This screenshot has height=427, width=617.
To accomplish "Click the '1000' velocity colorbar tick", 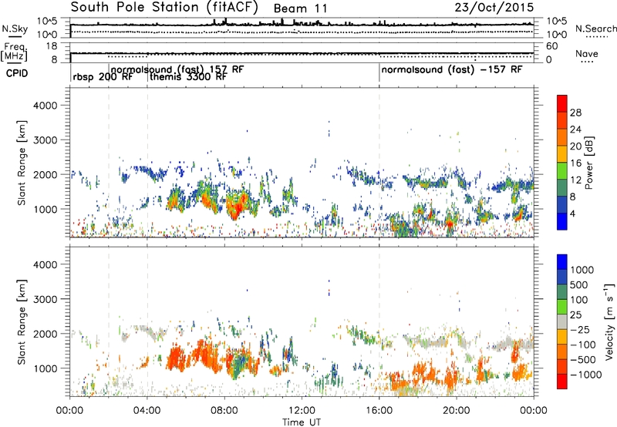I will click(582, 270).
